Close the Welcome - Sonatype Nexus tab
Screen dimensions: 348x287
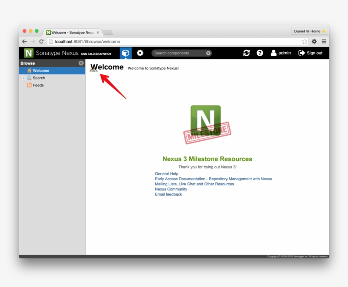98,32
